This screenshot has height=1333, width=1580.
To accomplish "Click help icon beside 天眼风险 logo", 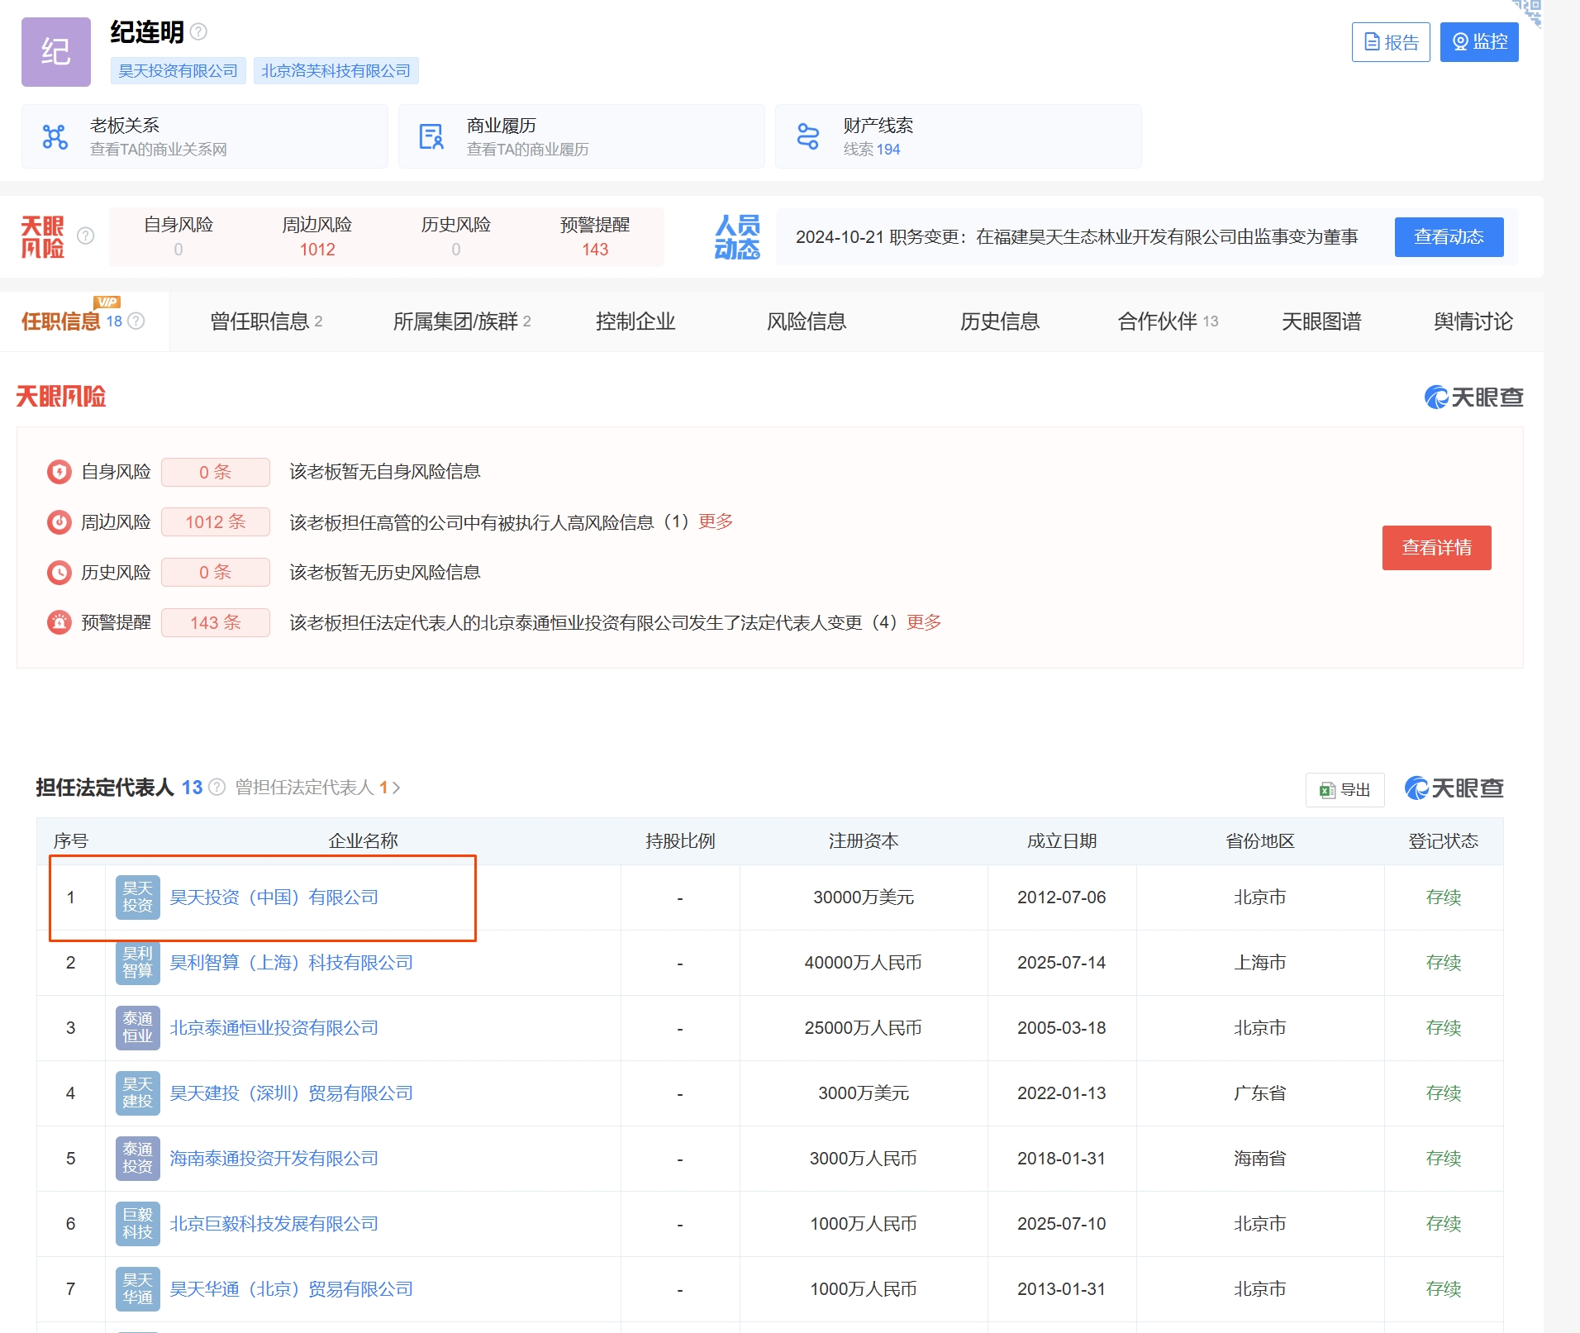I will coord(85,236).
